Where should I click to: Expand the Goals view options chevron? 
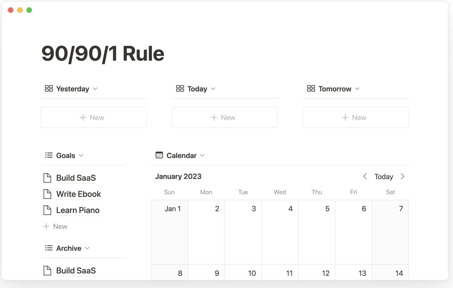(x=81, y=155)
